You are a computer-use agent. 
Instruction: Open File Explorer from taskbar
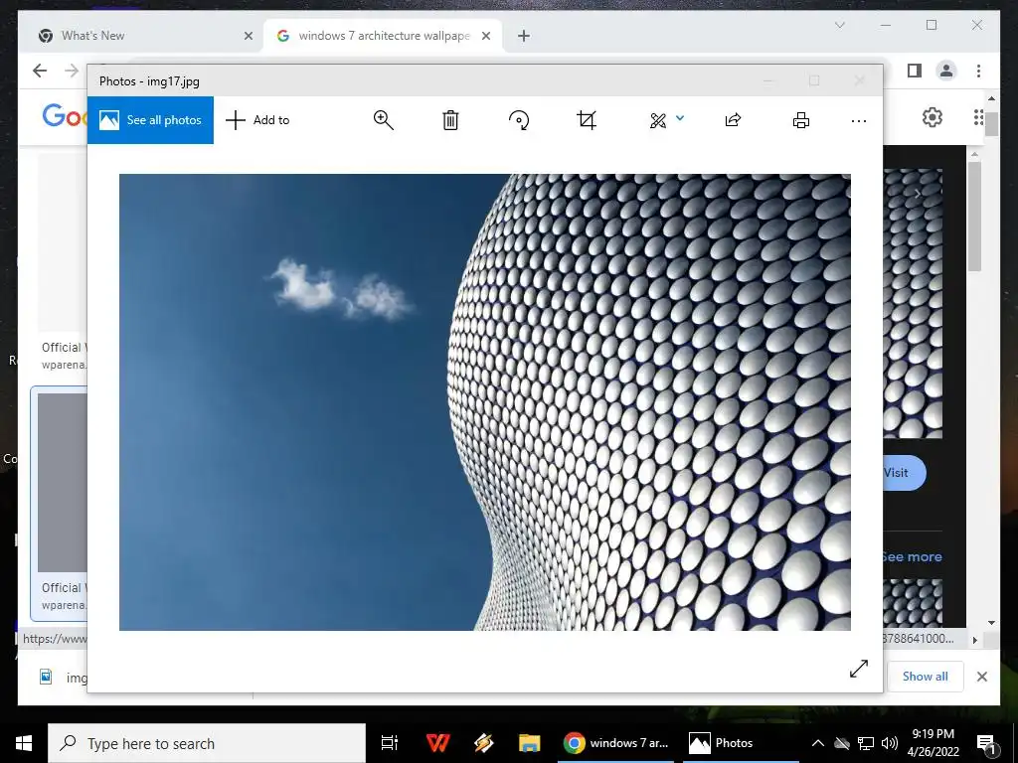tap(529, 743)
